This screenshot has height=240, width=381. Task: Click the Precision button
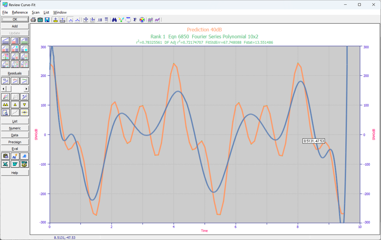(x=15, y=142)
